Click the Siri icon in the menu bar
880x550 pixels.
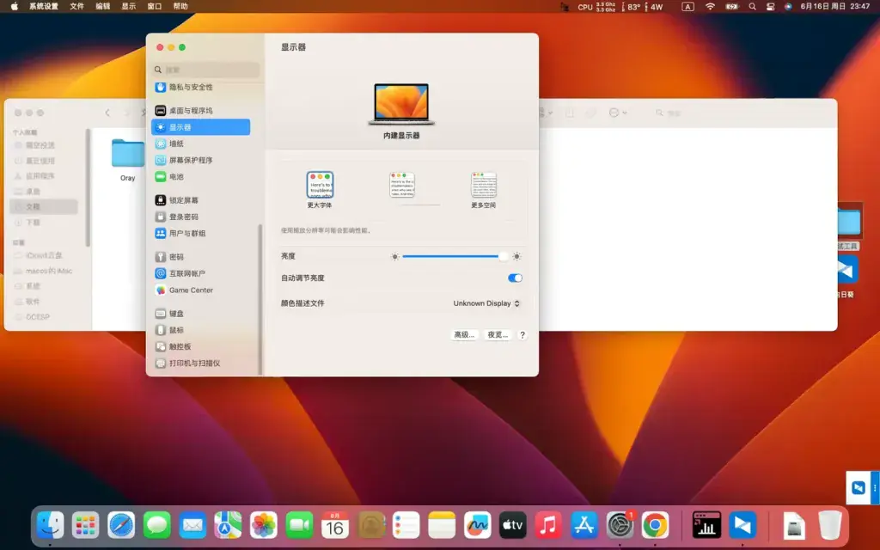click(x=788, y=7)
